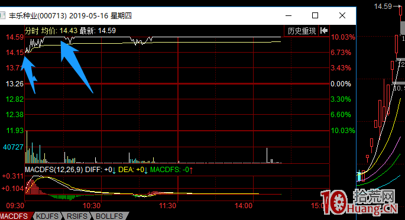Click the 6.73% percentage axis label
405x220 pixels.
tap(341, 53)
